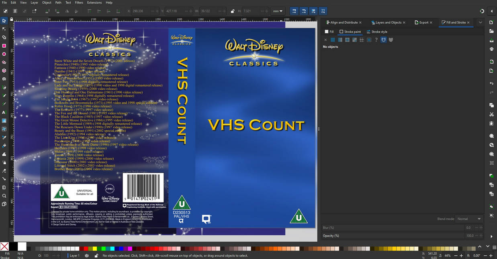Image resolution: width=497 pixels, height=259 pixels.
Task: Toggle Layer 1 lock in status bar
Action: point(96,255)
